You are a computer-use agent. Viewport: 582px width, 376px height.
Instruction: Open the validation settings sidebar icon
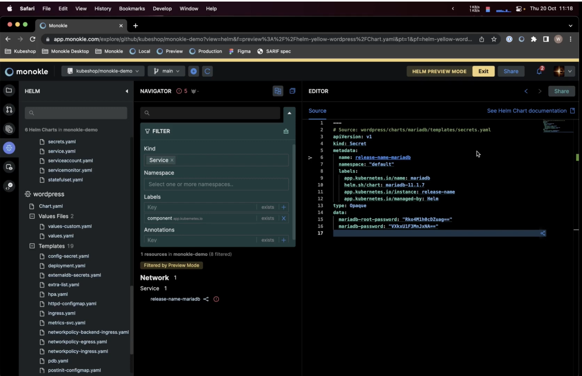click(9, 186)
